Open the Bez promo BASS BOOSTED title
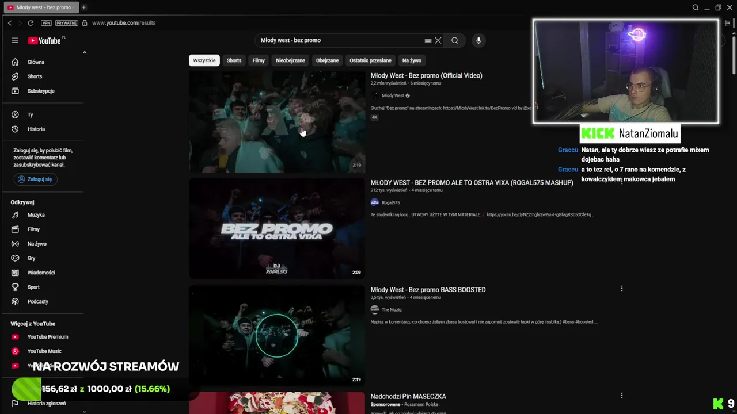Viewport: 737px width, 414px height. pyautogui.click(x=428, y=290)
